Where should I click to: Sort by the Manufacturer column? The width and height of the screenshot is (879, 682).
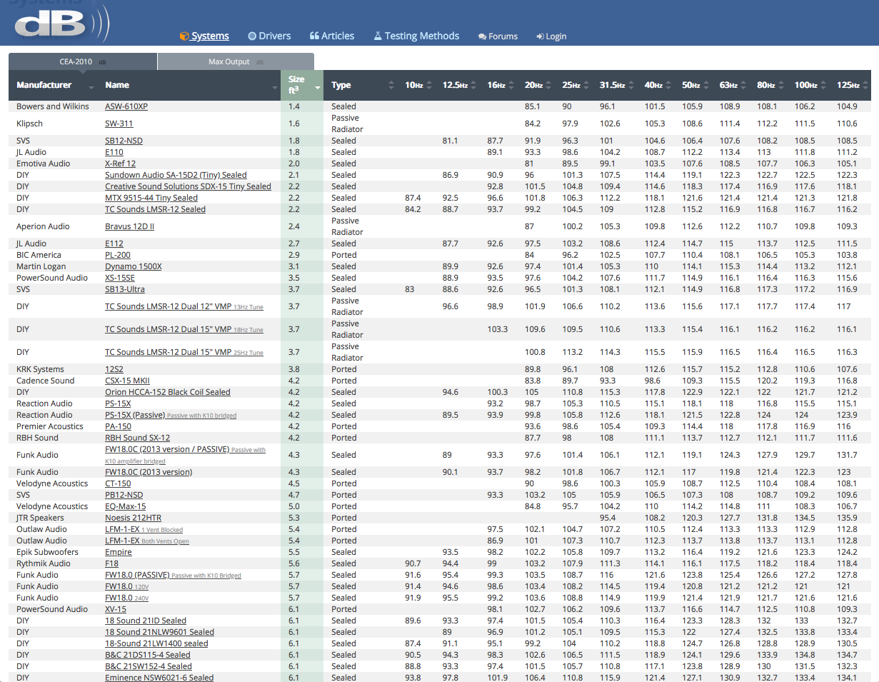54,85
